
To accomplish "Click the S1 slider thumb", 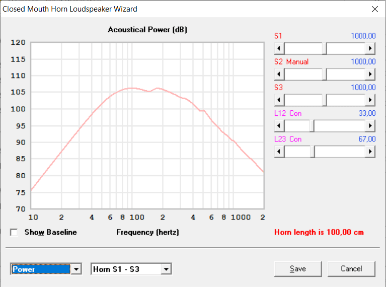I will tap(325, 48).
